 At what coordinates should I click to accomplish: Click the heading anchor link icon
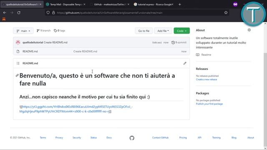pos(17,75)
